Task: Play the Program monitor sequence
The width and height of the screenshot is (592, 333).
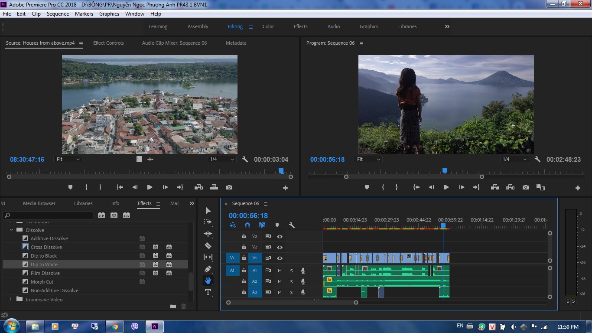Action: [x=446, y=187]
